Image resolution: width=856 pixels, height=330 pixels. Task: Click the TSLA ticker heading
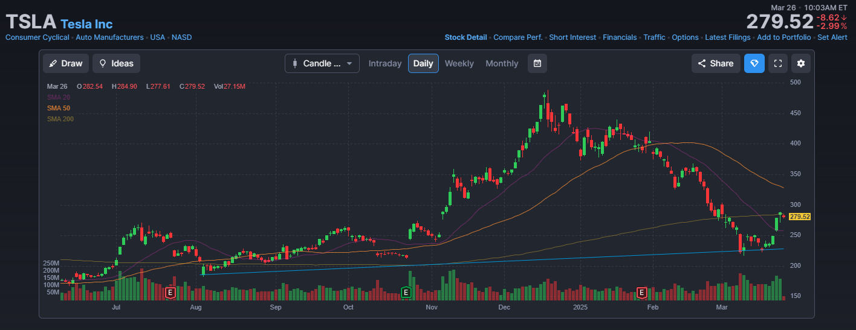(31, 22)
